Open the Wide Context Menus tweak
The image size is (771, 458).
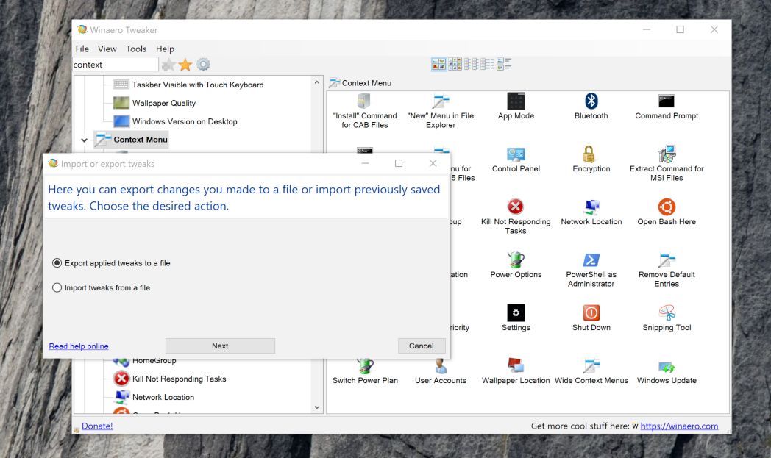591,371
